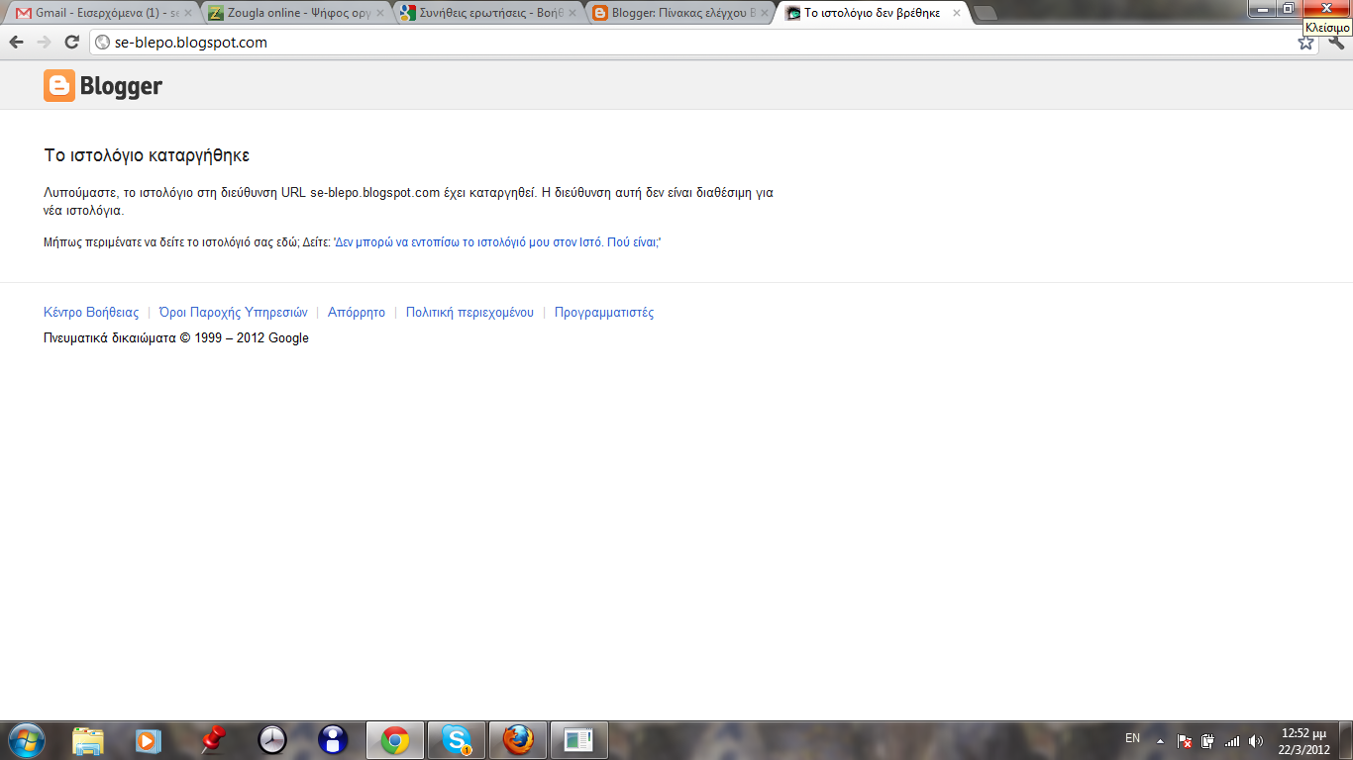Open the Windows Start menu
Image resolution: width=1353 pixels, height=760 pixels.
26,740
